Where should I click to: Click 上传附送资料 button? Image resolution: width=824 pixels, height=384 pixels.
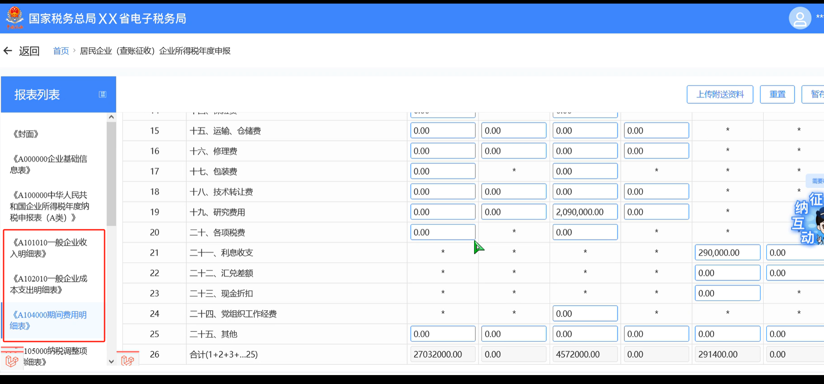[x=720, y=94]
